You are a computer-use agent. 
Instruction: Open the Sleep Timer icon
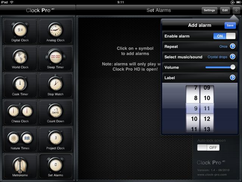coord(56,57)
